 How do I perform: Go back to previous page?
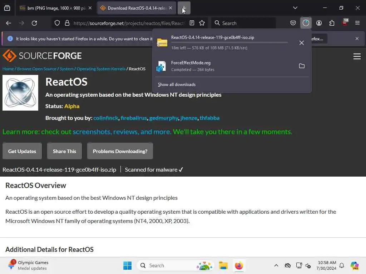coord(9,23)
